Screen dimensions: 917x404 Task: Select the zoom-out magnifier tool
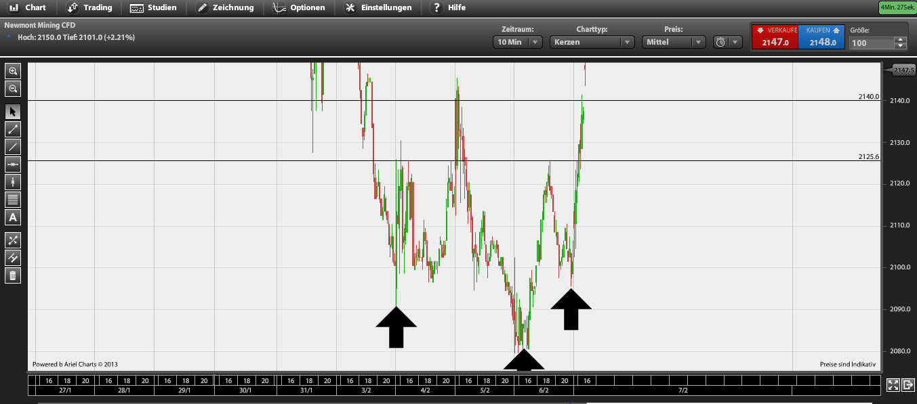[12, 88]
